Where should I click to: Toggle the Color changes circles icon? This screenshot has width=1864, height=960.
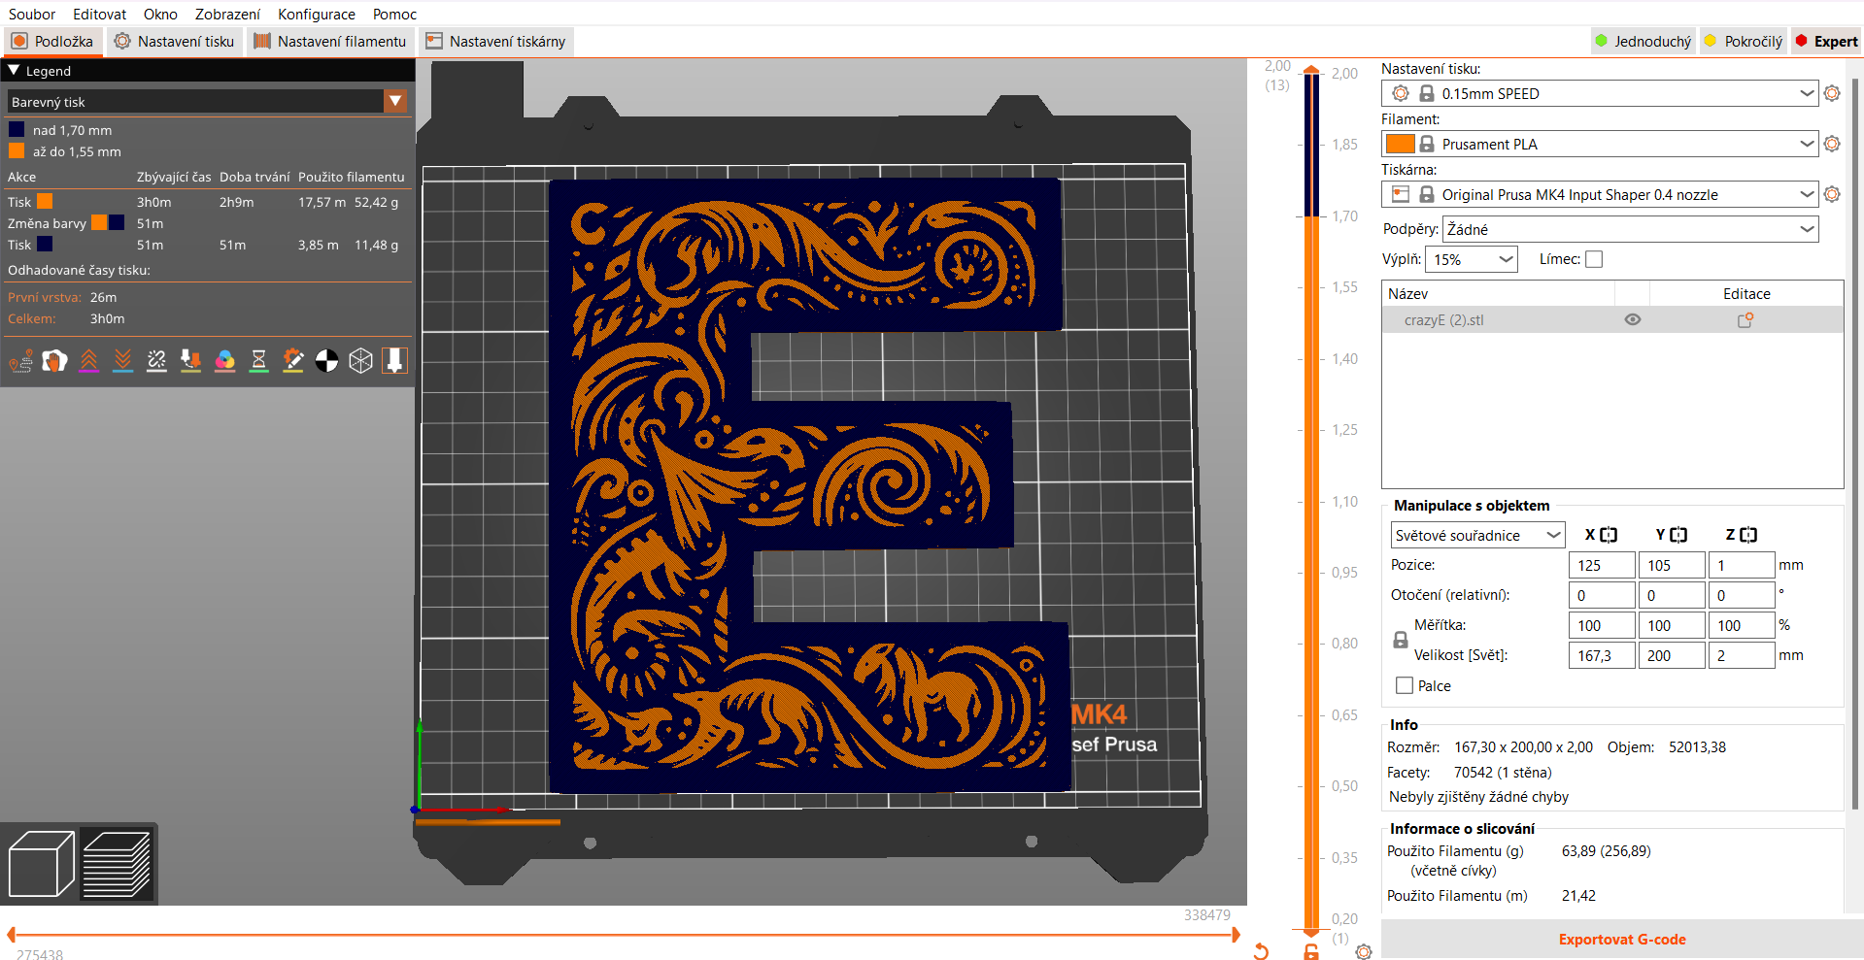[x=224, y=361]
